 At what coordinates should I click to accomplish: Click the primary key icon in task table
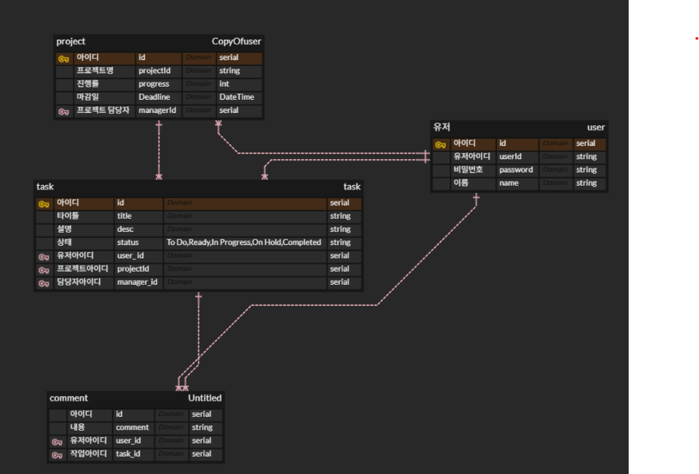(44, 204)
